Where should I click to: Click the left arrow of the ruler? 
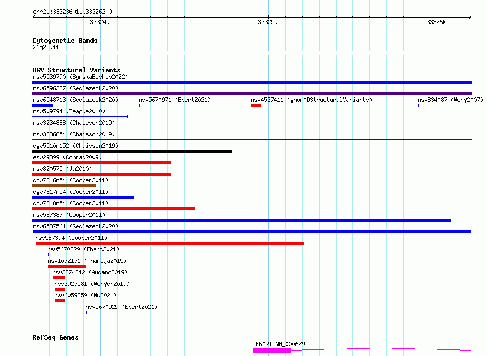[x=34, y=17]
